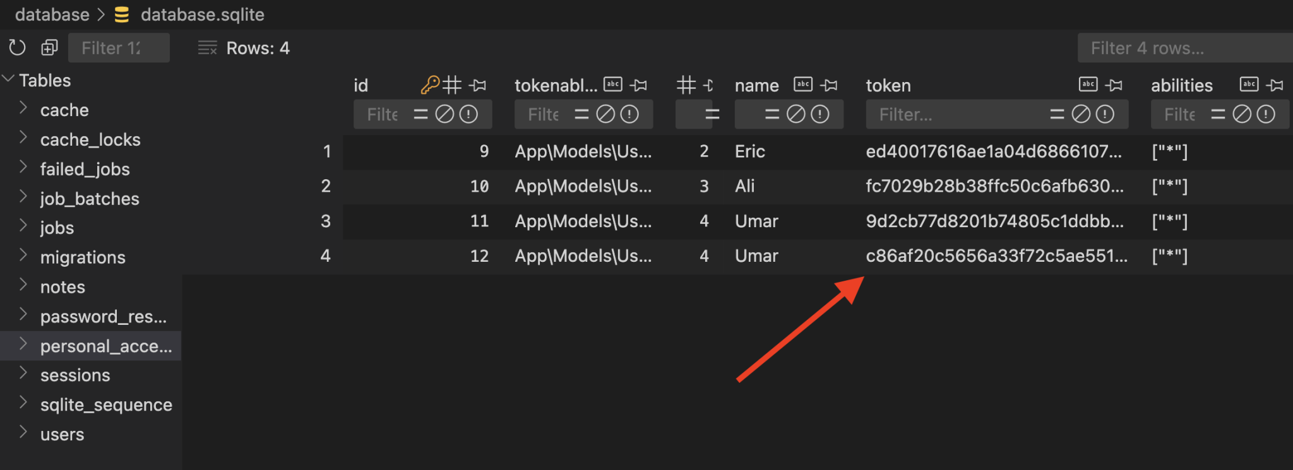The height and width of the screenshot is (470, 1293).
Task: Pin the abilities column
Action: [1275, 85]
